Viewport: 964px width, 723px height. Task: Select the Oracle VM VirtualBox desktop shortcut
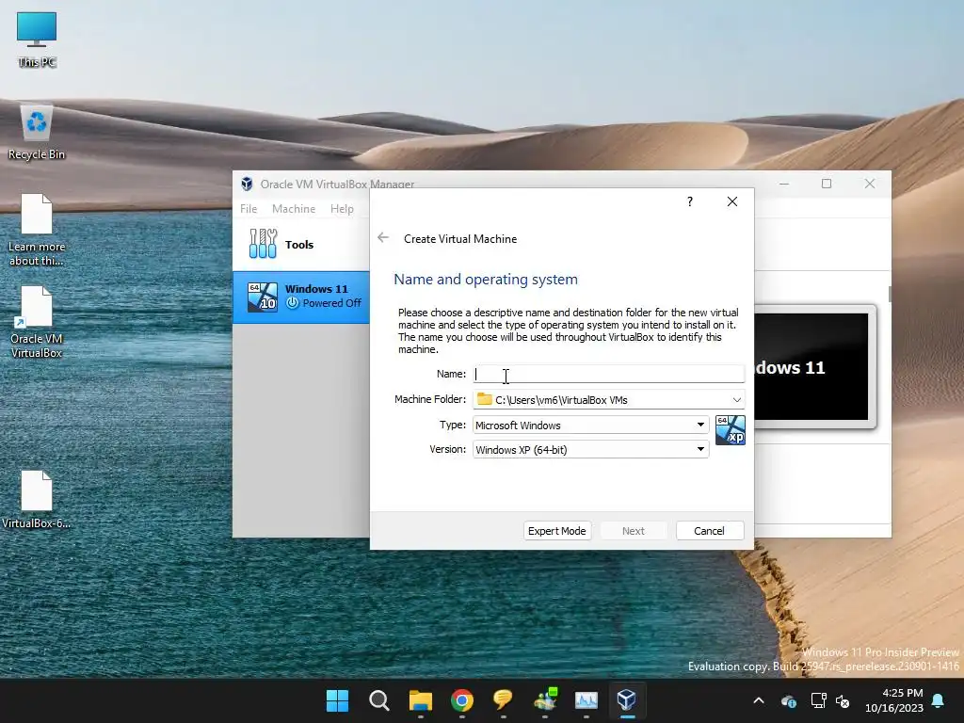37,322
